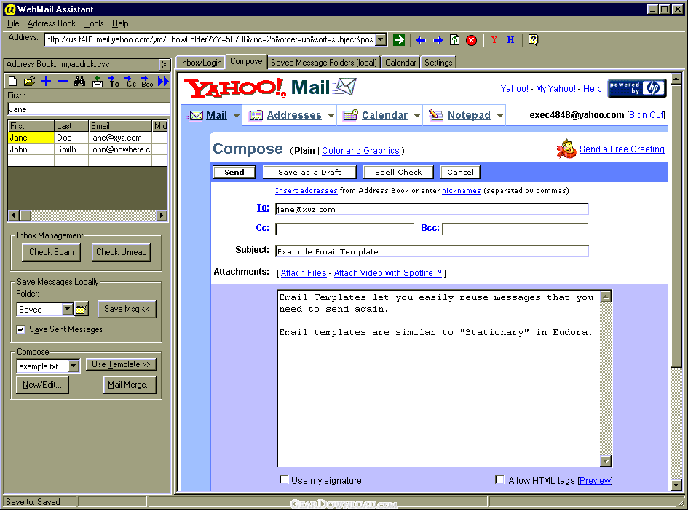The width and height of the screenshot is (688, 510).
Task: Go forward with the blue right arrow
Action: pyautogui.click(x=438, y=40)
